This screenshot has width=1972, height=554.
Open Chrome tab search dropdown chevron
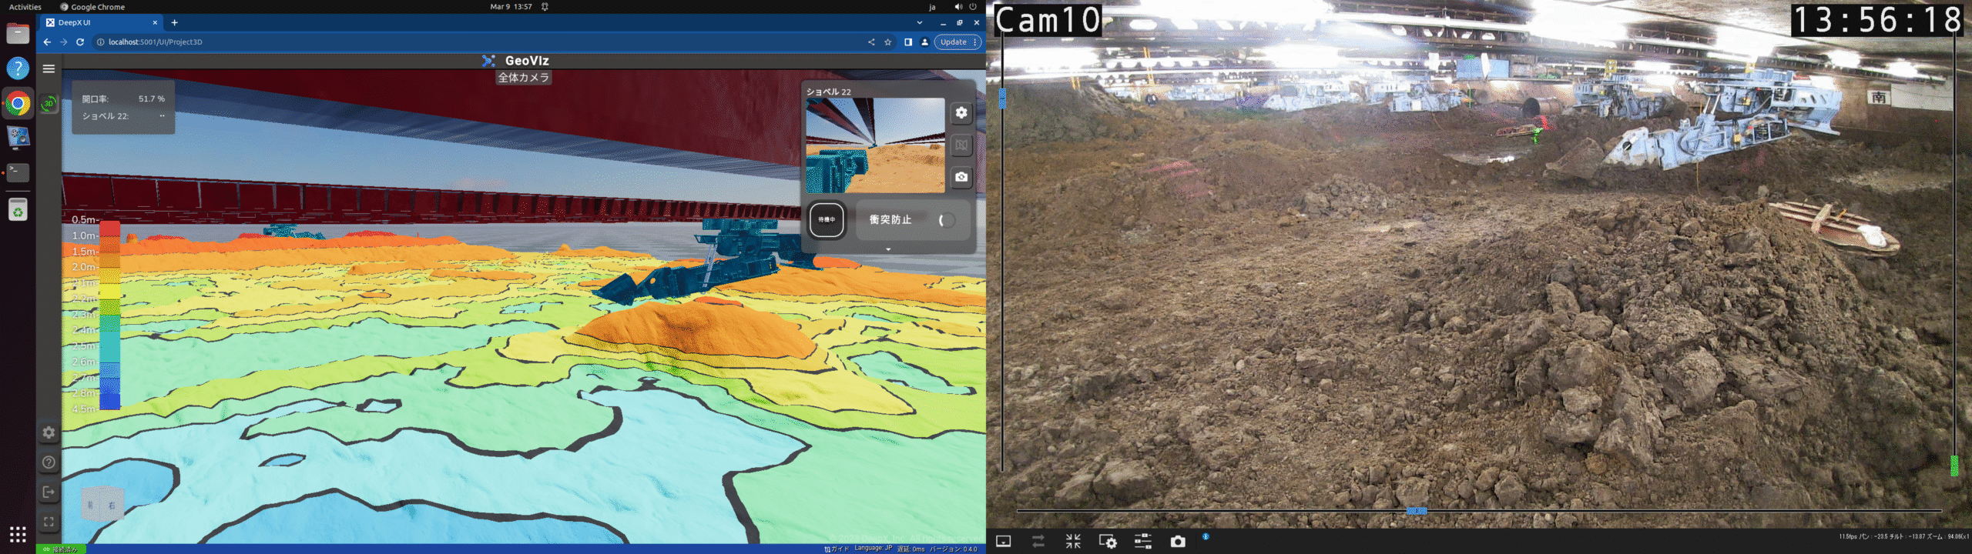(919, 22)
